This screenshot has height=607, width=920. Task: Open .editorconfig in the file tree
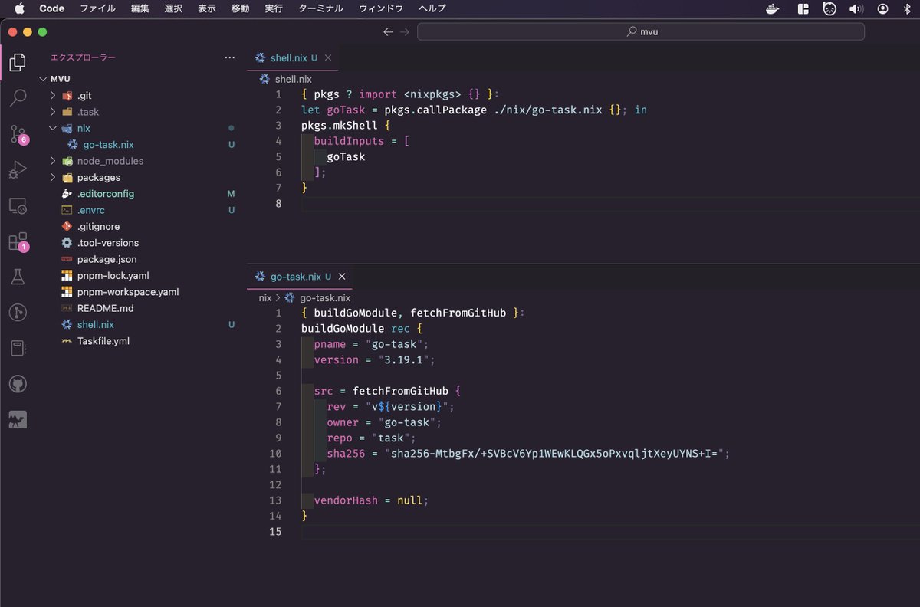[106, 194]
